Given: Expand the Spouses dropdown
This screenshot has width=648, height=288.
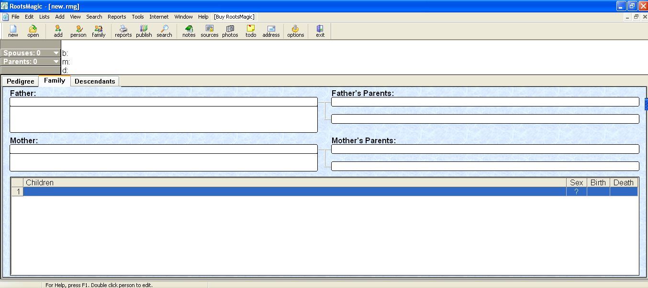Looking at the screenshot, I should point(56,53).
